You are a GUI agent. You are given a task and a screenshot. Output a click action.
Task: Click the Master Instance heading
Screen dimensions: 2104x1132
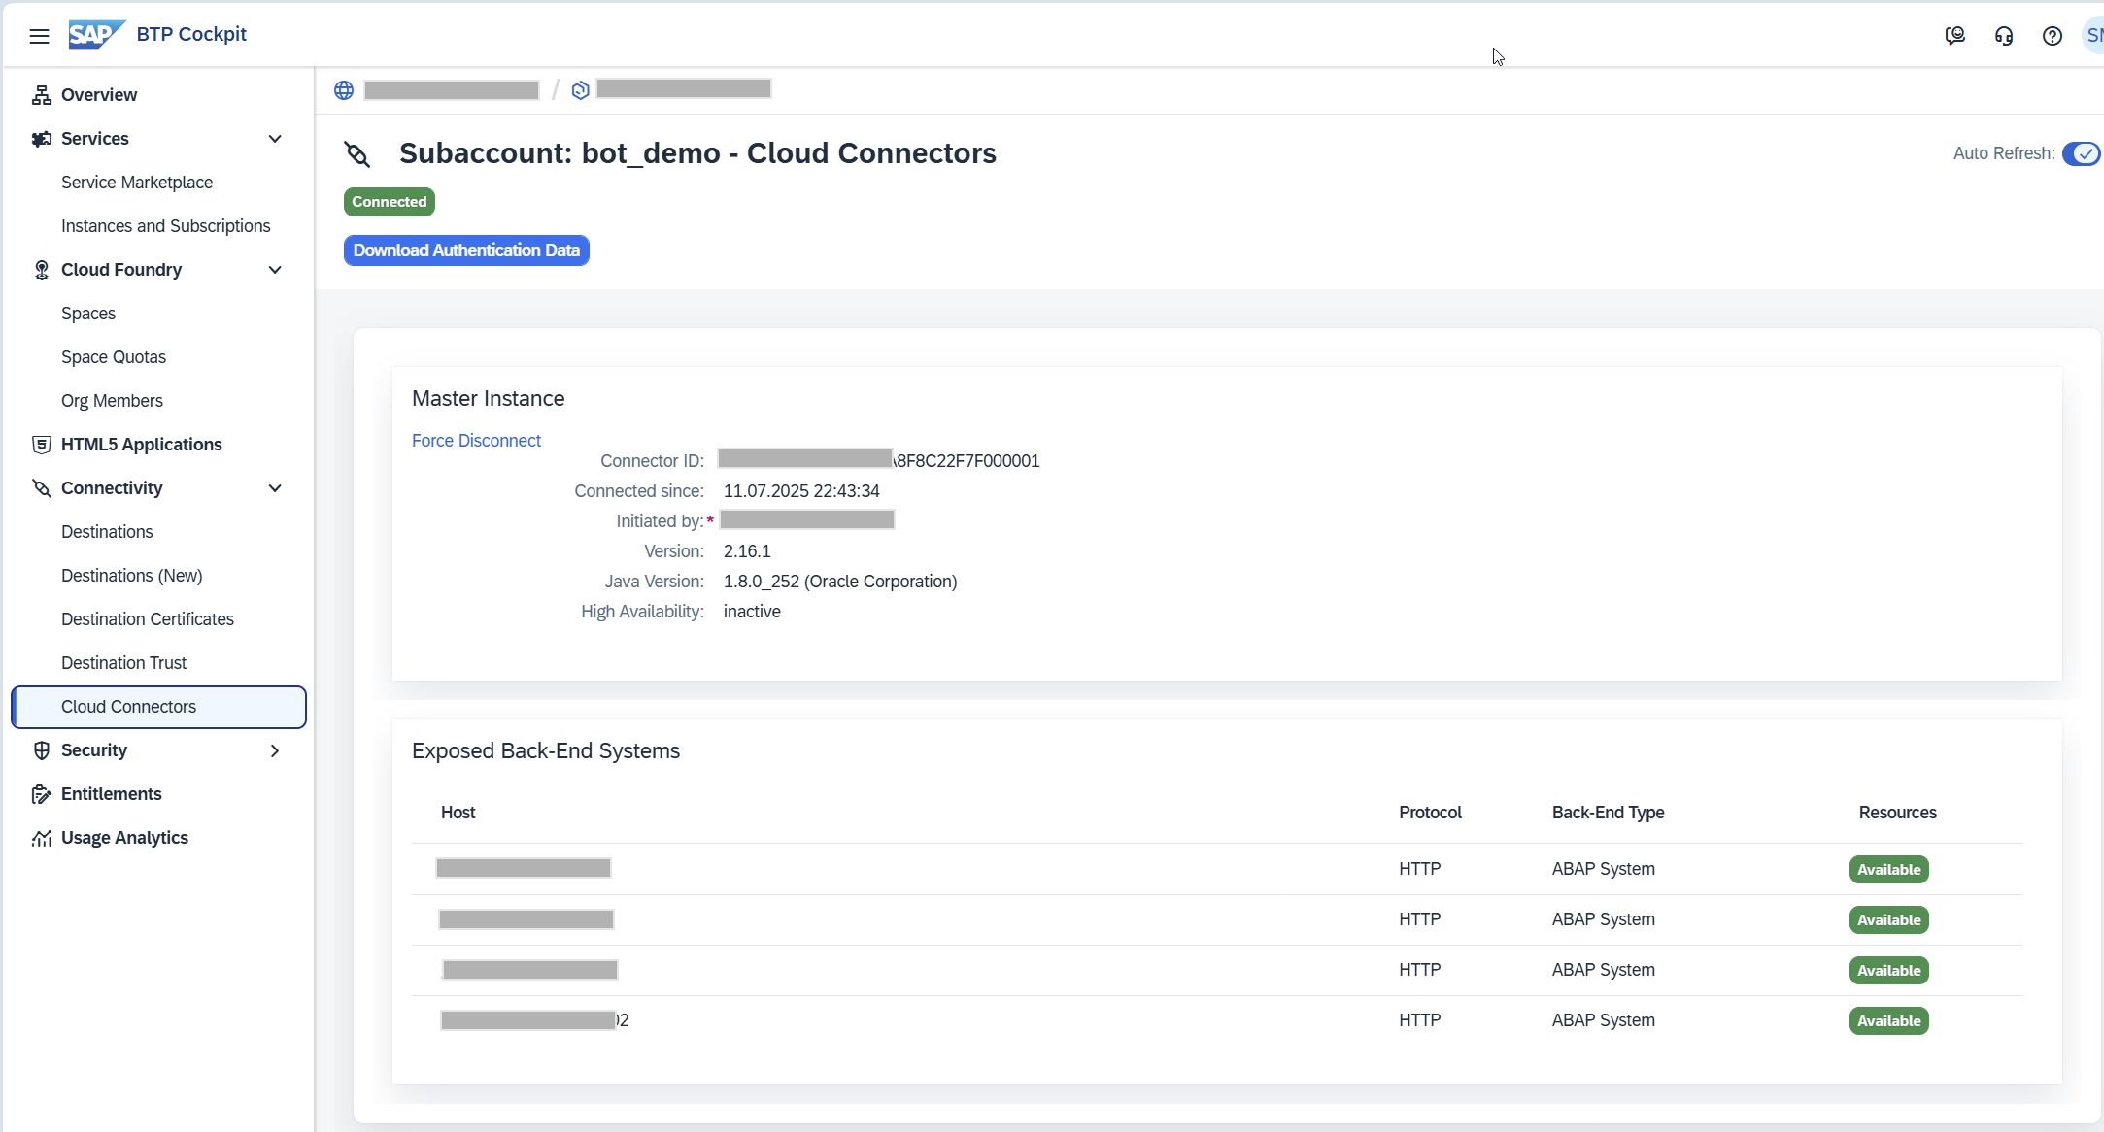(489, 399)
